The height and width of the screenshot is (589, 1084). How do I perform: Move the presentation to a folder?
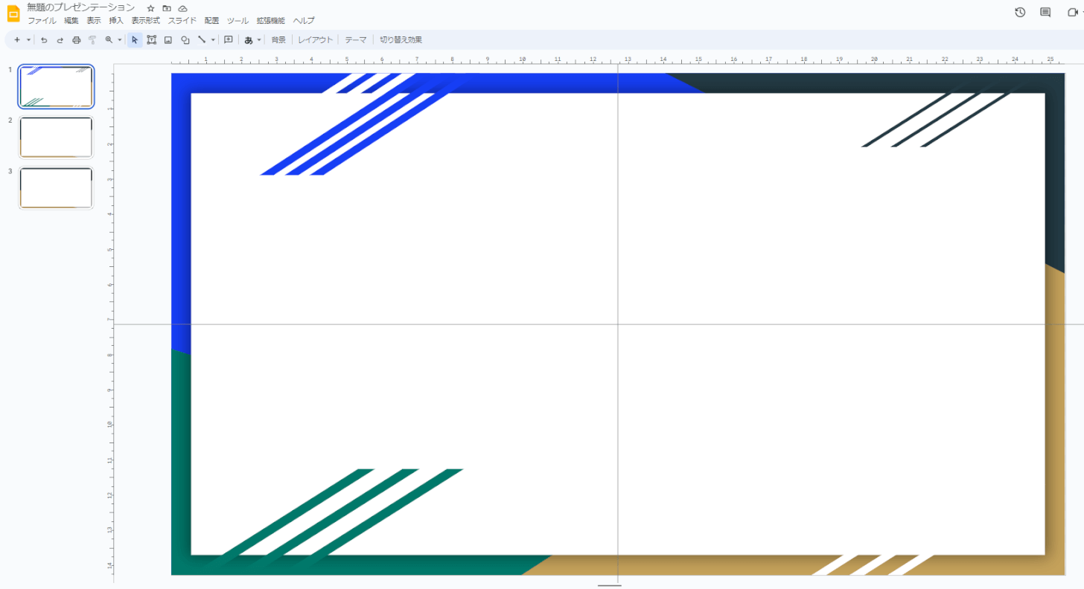click(167, 8)
